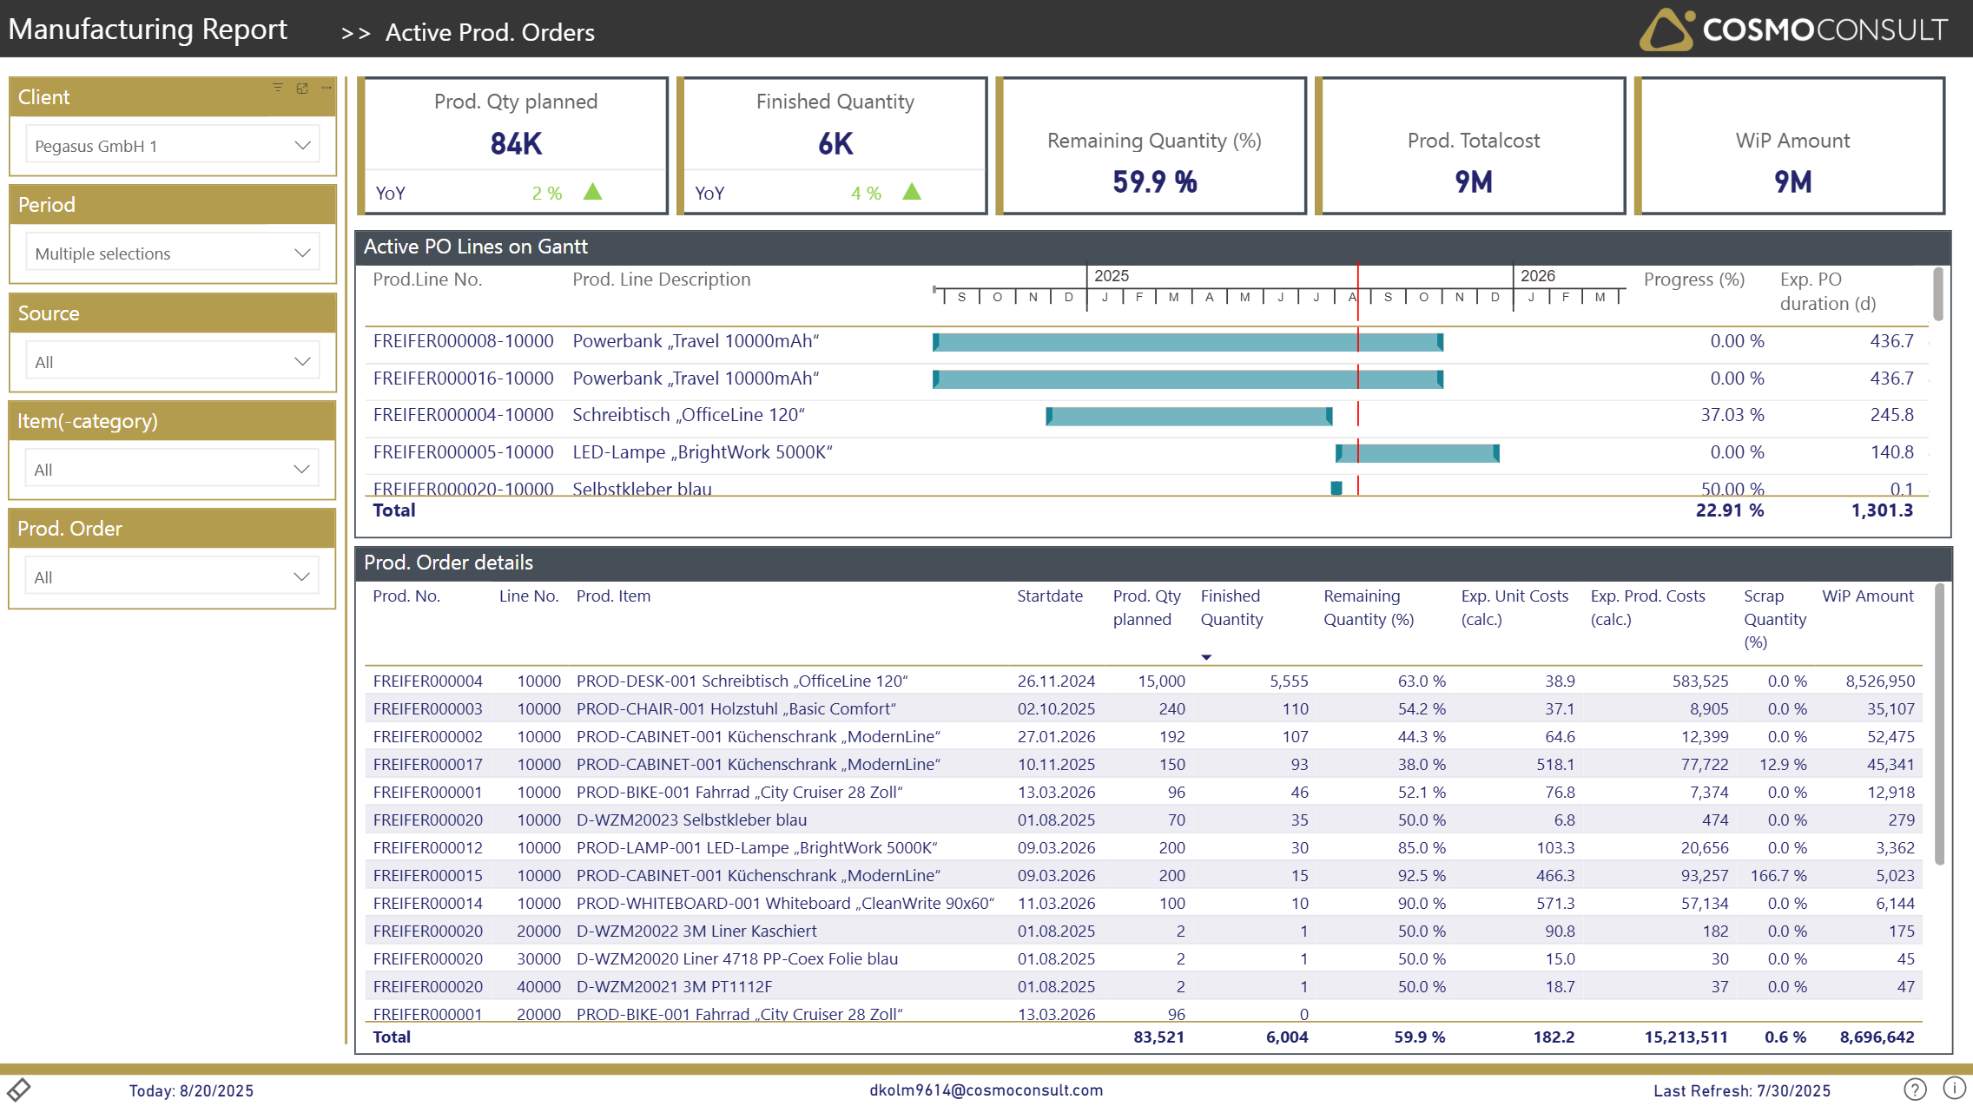The image size is (1973, 1106).
Task: Click Prod. Order details vertical scrollbar
Action: click(x=1939, y=725)
